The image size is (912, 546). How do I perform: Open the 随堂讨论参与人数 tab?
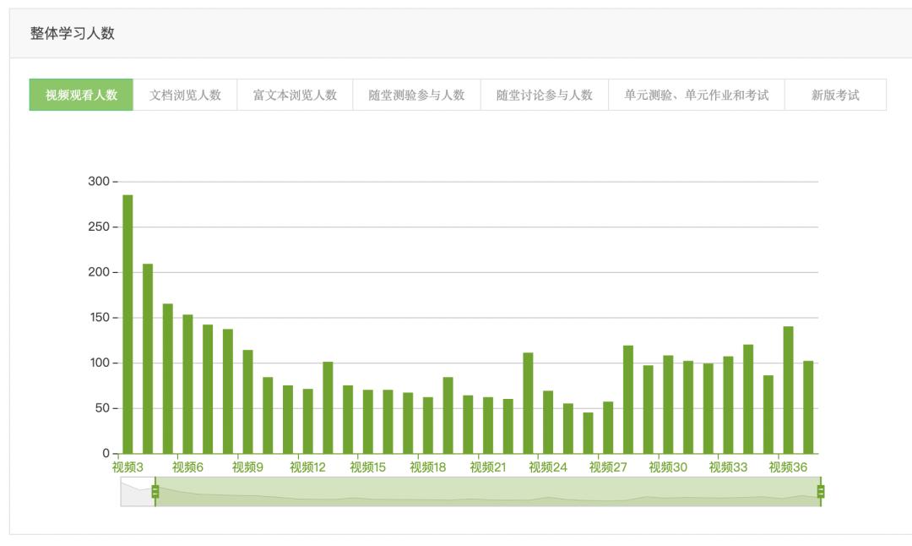(545, 95)
